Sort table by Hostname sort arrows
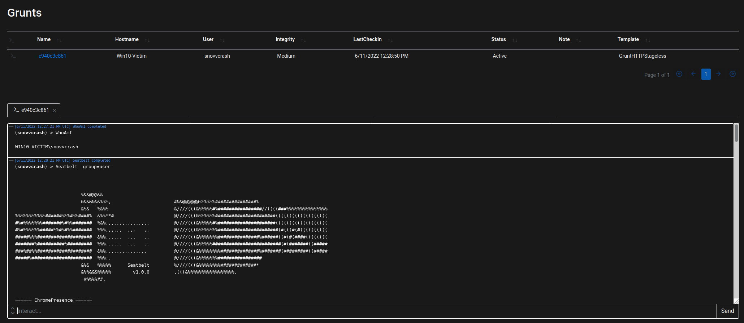This screenshot has height=323, width=744. 147,40
